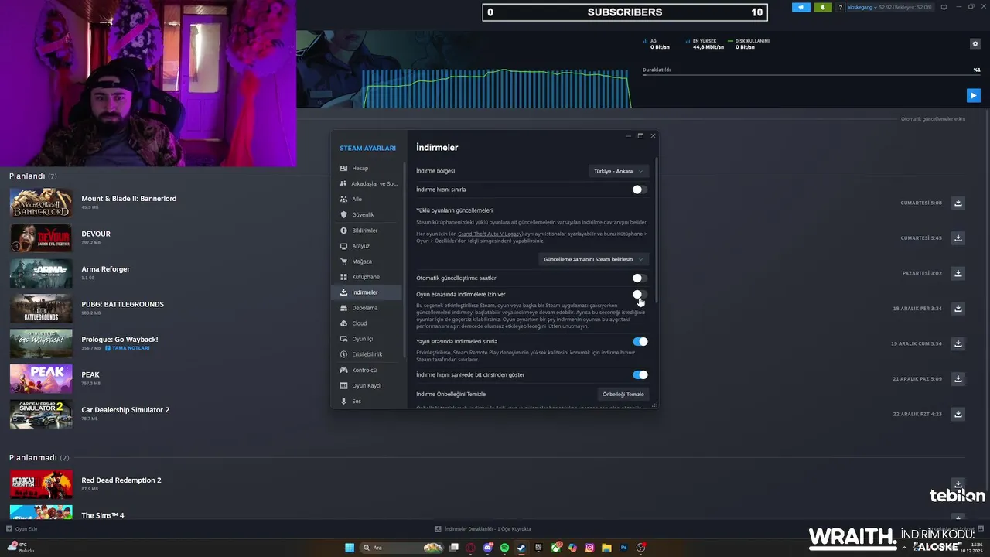Open Kütüphane settings category
This screenshot has width=990, height=557.
tap(367, 277)
